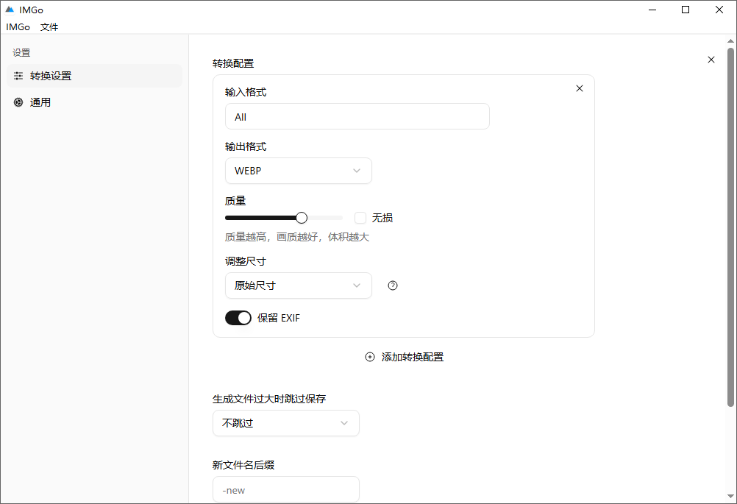Open the 转换设置 settings section
This screenshot has height=504, width=737.
[94, 76]
